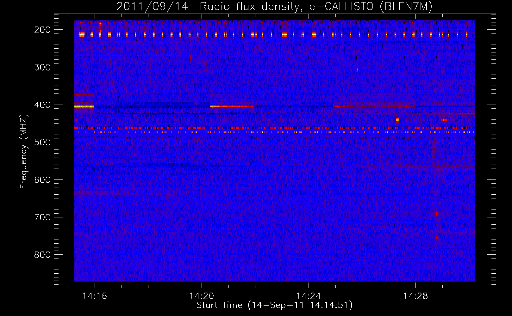Select the 700 frequency tick label
This screenshot has height=316, width=512.
42,217
